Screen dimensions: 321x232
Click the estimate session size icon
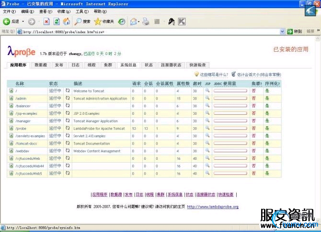click(x=234, y=74)
